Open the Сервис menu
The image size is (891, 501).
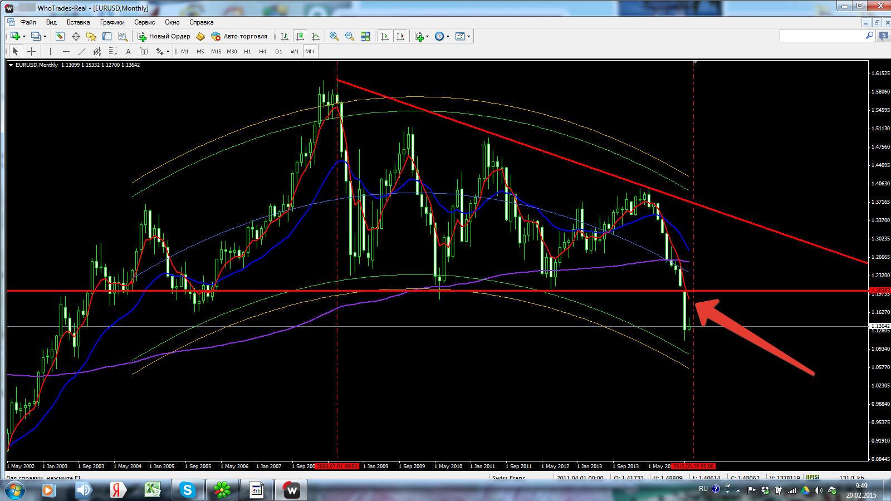pos(144,22)
